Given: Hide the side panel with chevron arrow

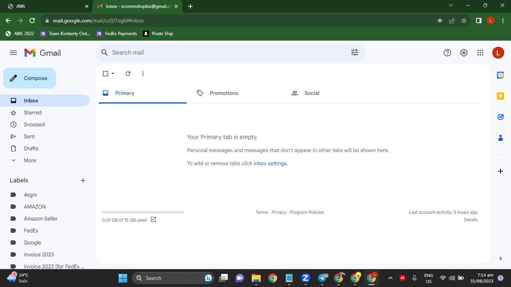Looking at the screenshot, I should [x=501, y=259].
